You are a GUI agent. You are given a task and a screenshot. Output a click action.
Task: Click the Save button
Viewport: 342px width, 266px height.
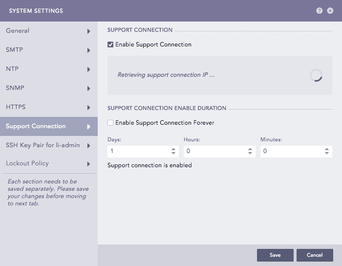(275, 255)
